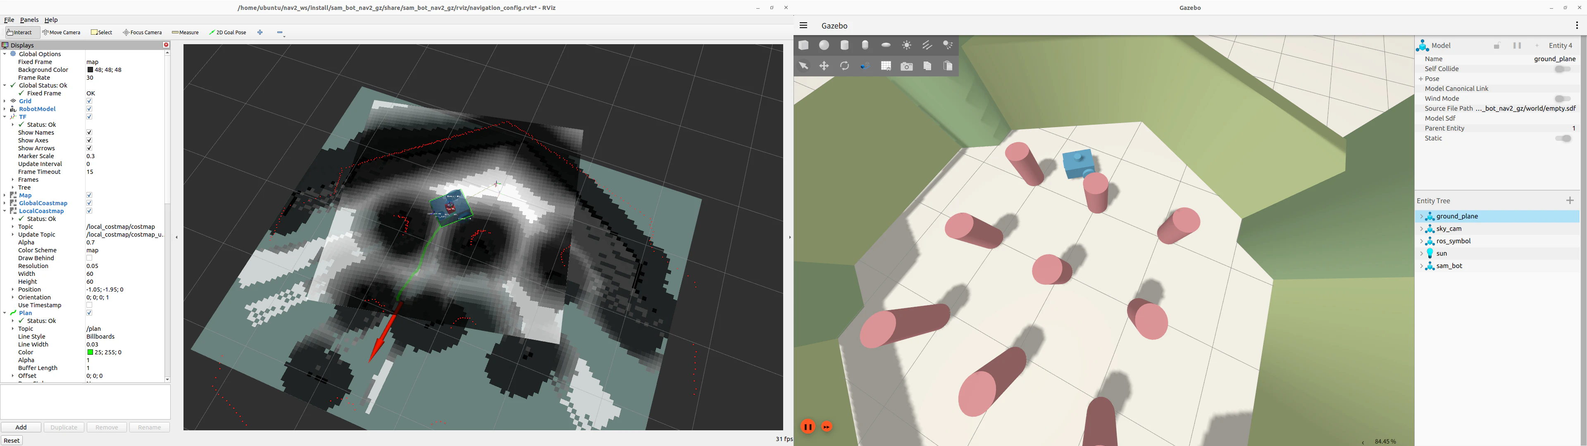Expand the sun entity in Entity Tree
The image size is (1587, 446).
(x=1421, y=253)
